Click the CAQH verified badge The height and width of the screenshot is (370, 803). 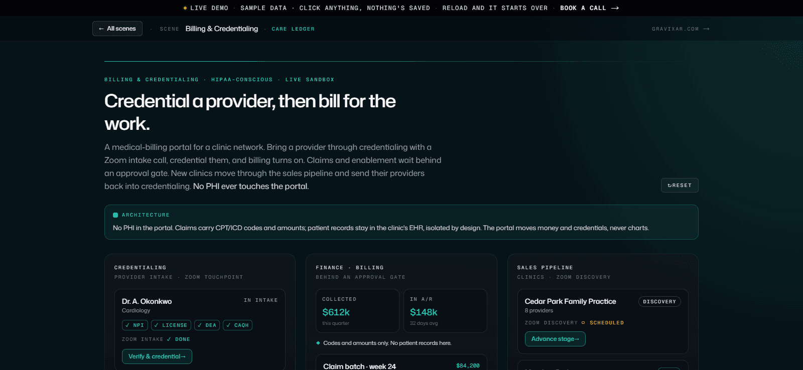click(237, 325)
